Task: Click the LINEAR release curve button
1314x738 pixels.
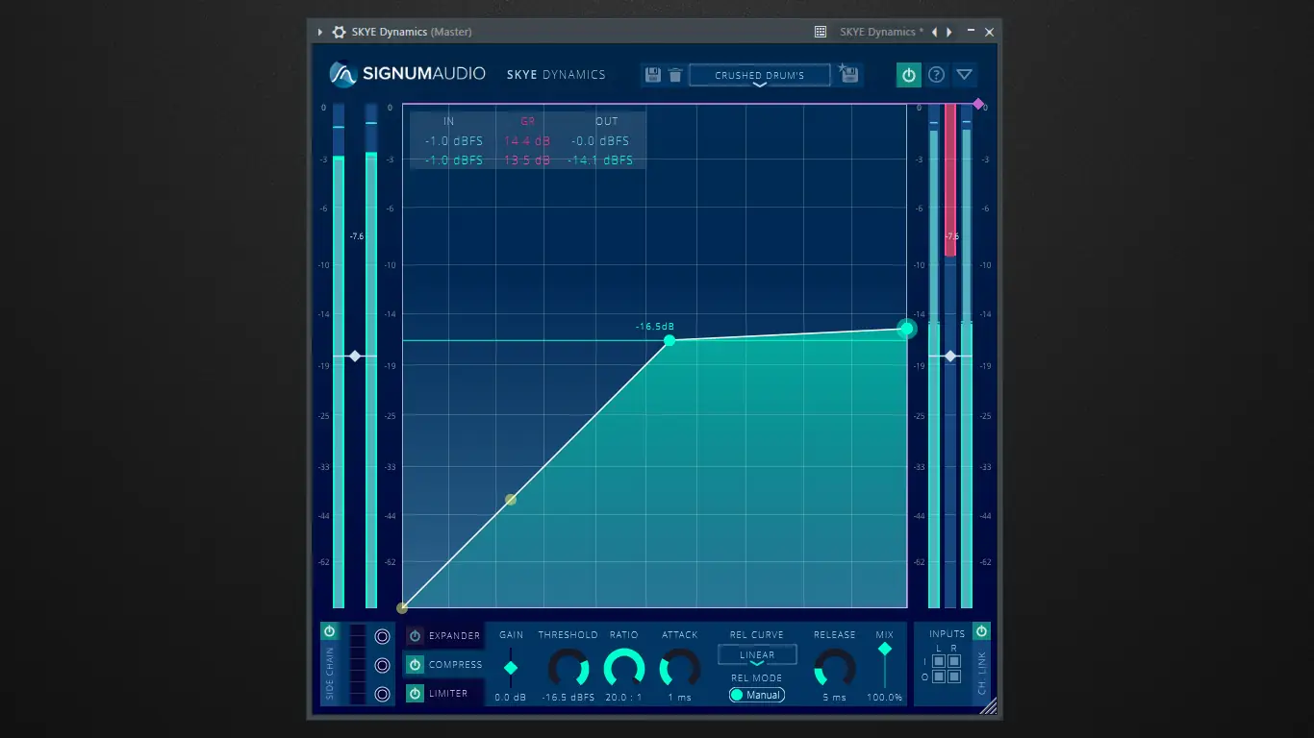Action: 756,654
